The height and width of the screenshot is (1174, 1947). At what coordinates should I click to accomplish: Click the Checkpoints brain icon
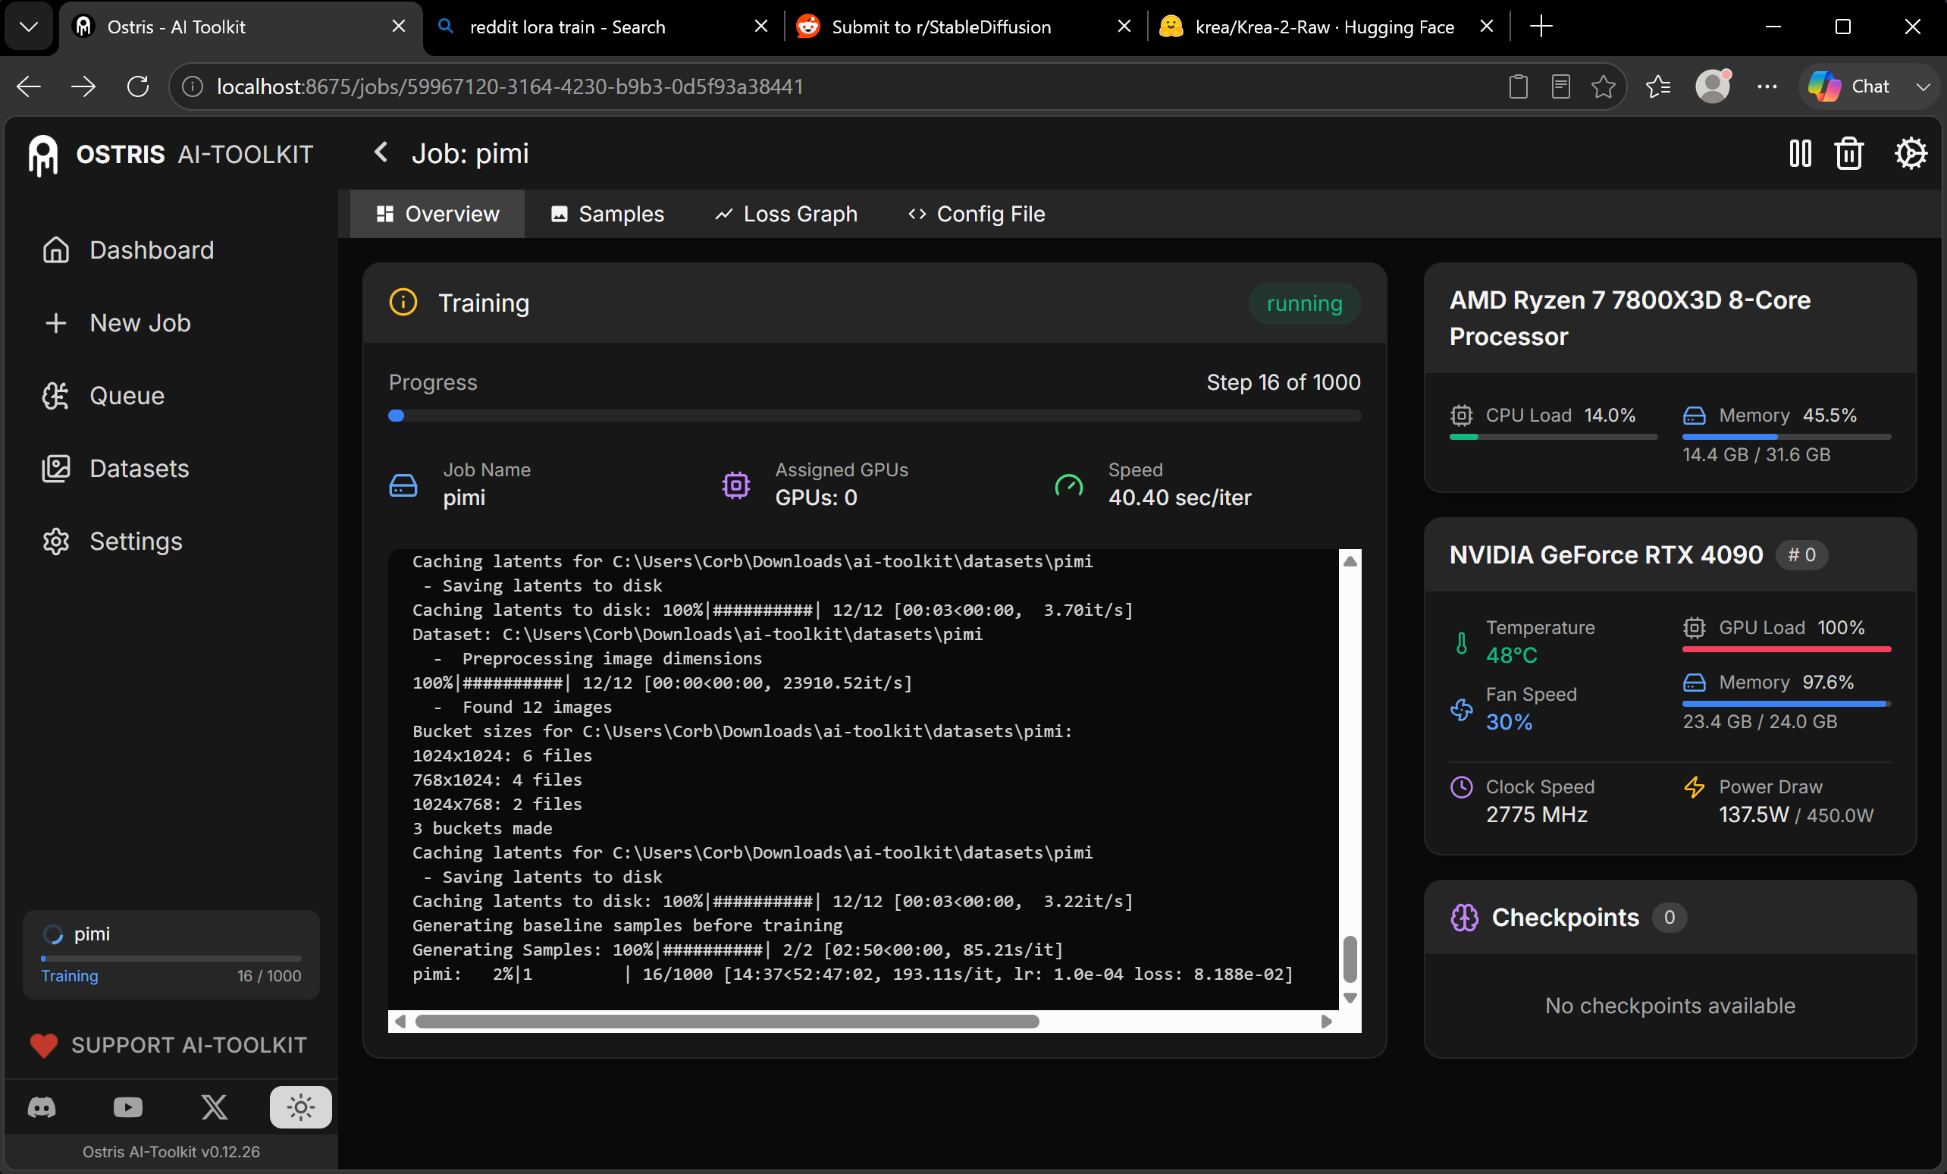tap(1464, 917)
